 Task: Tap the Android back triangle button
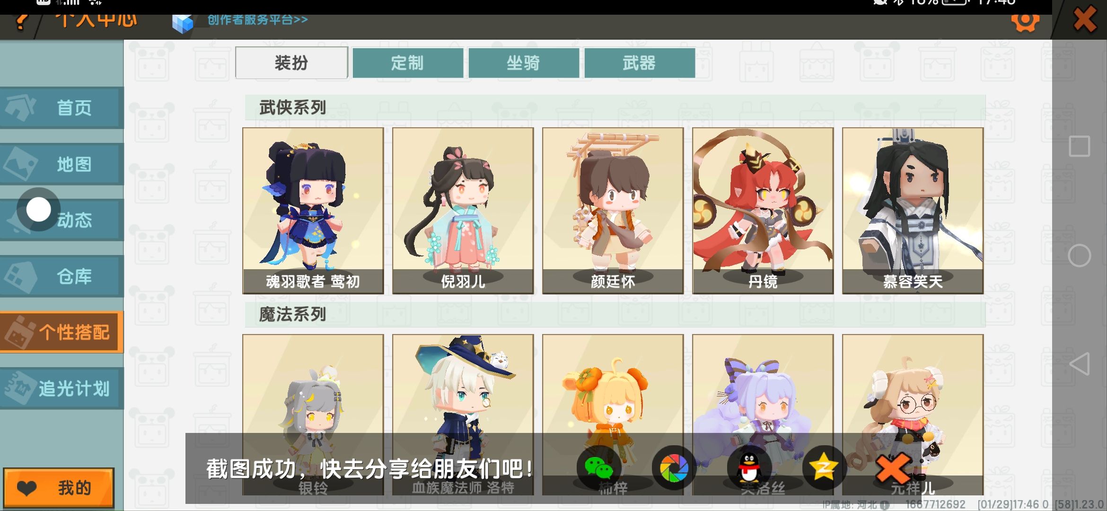(x=1079, y=364)
